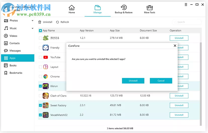Focus the Search input field
Screen dimensions: 208x133
point(187,22)
